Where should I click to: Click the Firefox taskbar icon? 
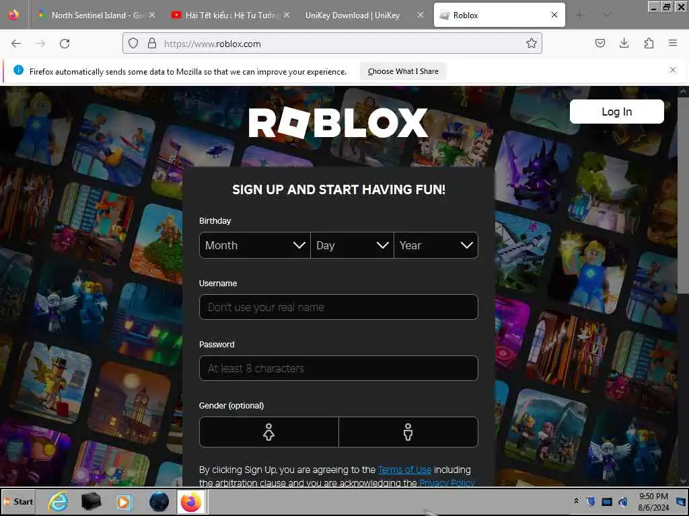(190, 501)
